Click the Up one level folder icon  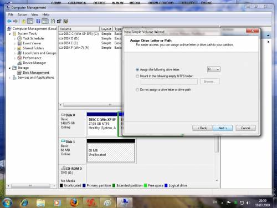(x=23, y=21)
